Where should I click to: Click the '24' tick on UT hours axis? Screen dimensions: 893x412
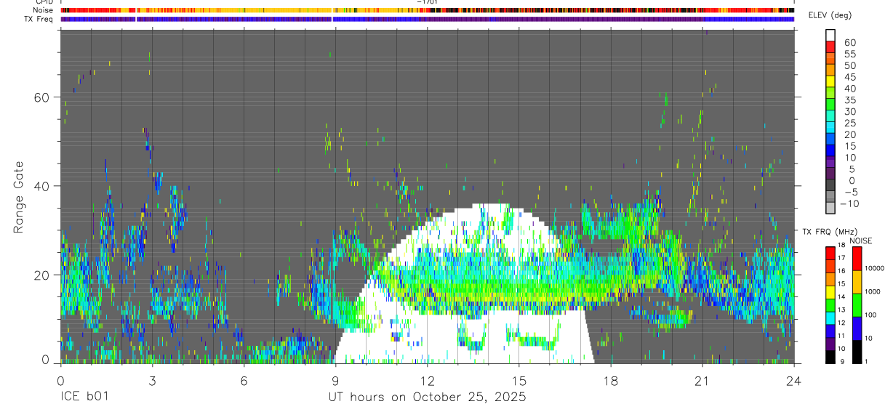coord(794,380)
